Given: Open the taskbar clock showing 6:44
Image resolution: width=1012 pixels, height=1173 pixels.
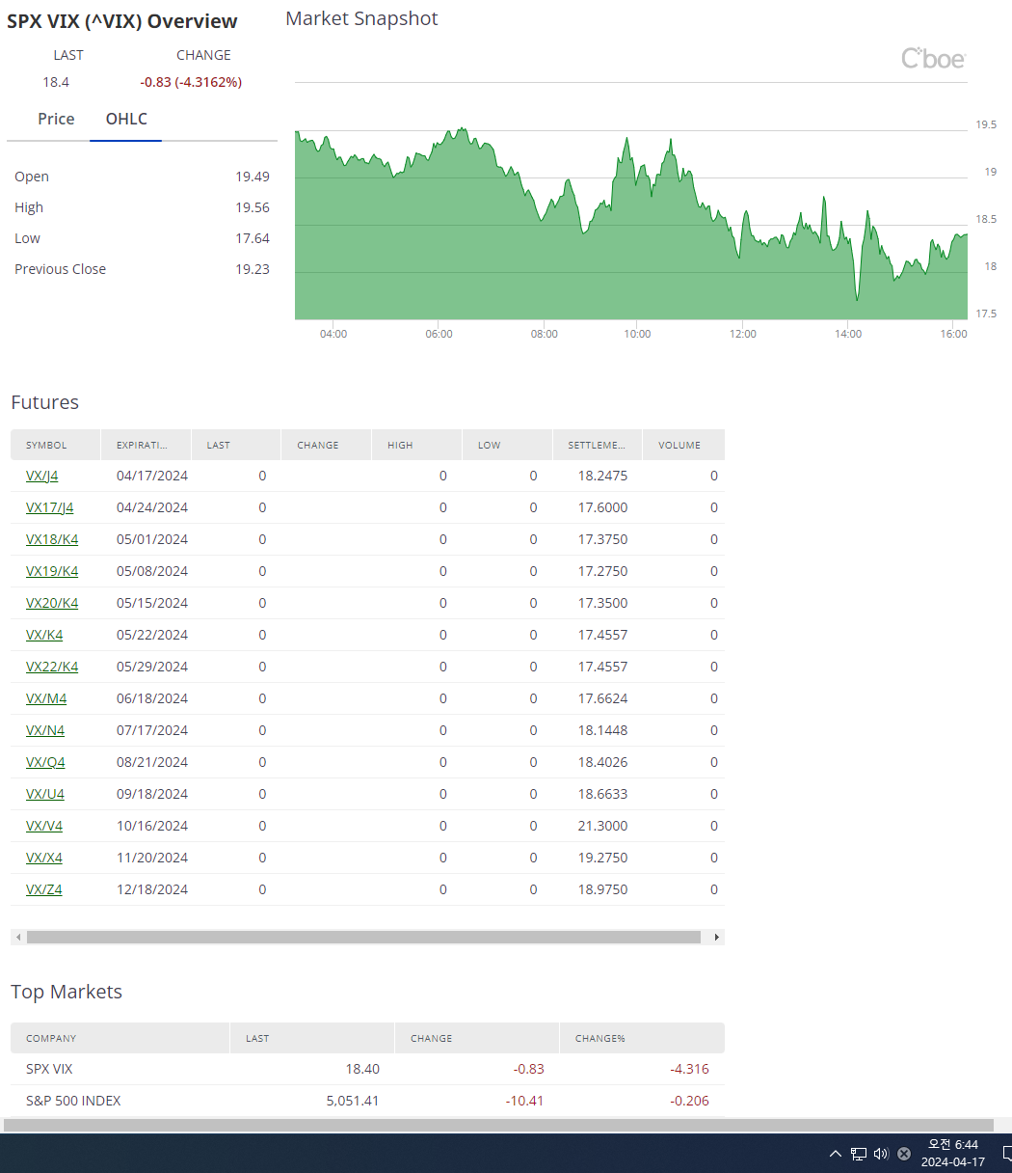Looking at the screenshot, I should click(x=953, y=1153).
